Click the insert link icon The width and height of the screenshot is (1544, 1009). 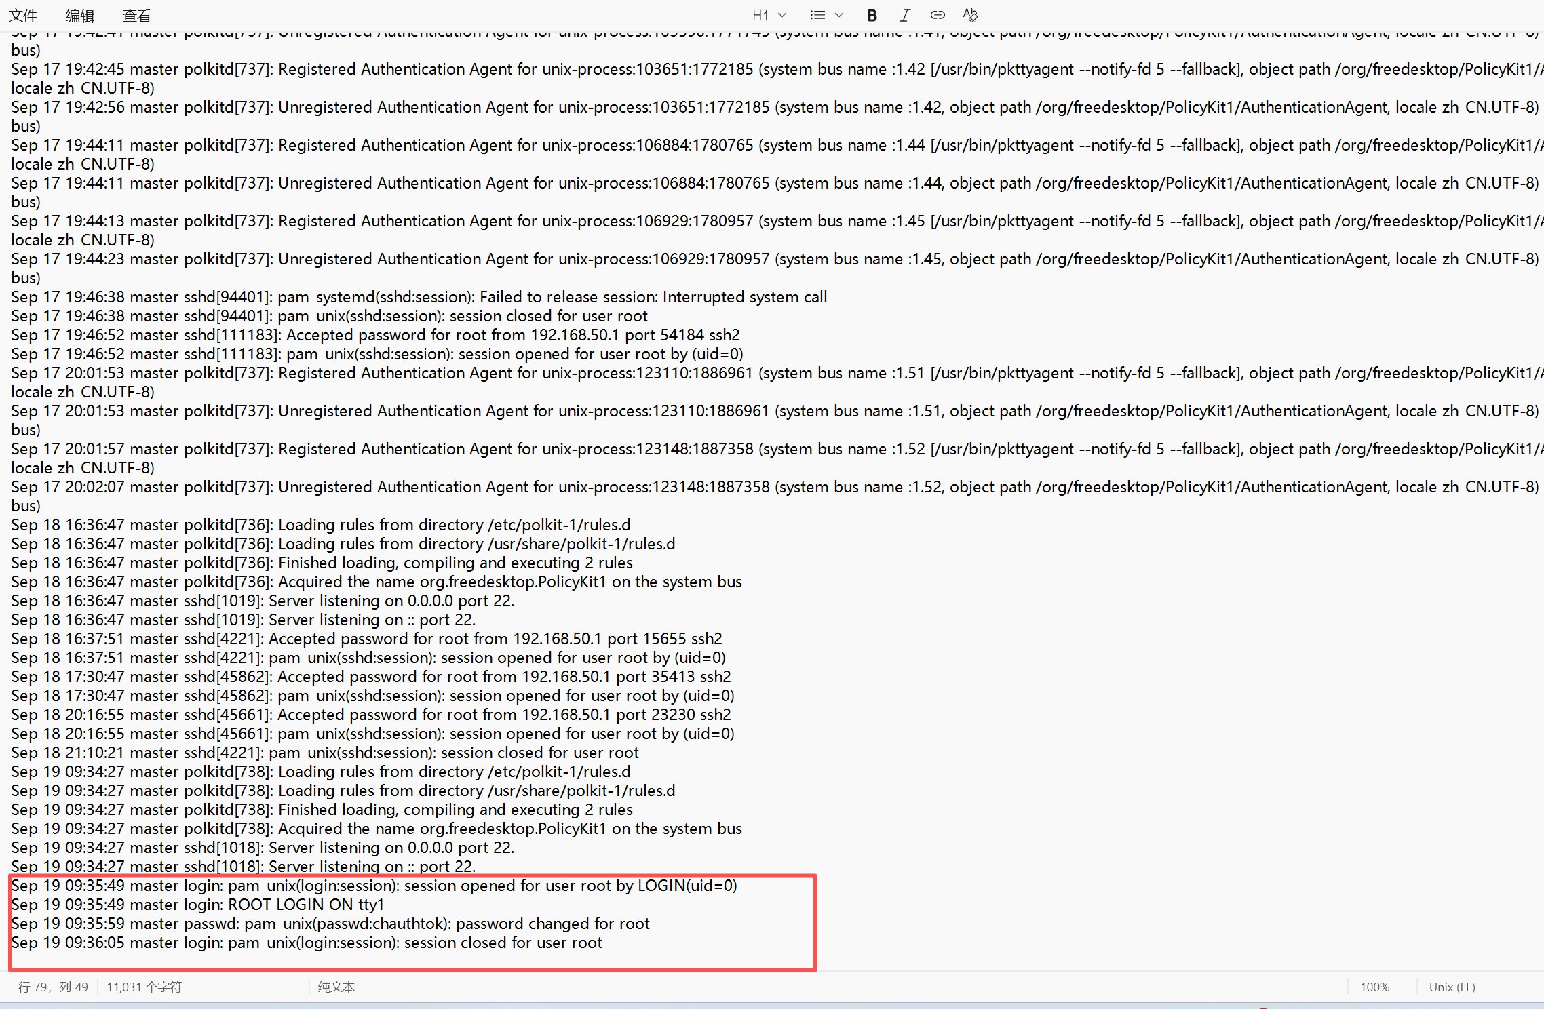point(938,15)
